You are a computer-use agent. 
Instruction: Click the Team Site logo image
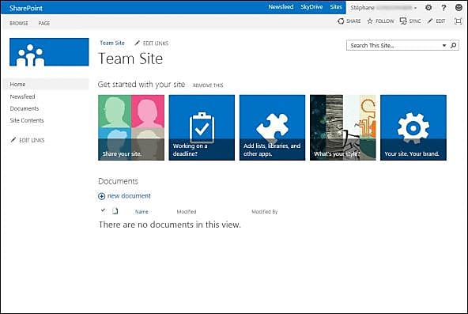49,52
